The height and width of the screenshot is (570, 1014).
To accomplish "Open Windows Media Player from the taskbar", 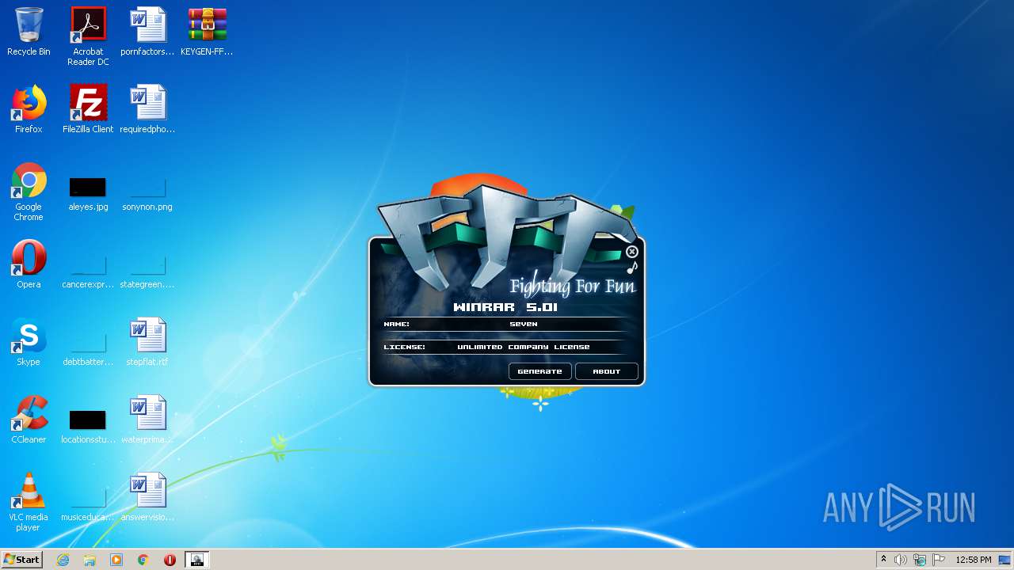I will 116,560.
